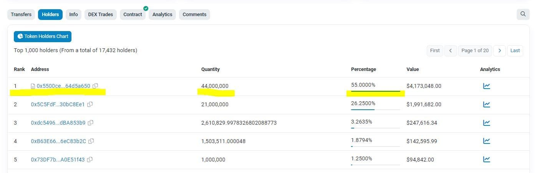The height and width of the screenshot is (173, 542).
Task: Open the Comments tab
Action: 194,15
